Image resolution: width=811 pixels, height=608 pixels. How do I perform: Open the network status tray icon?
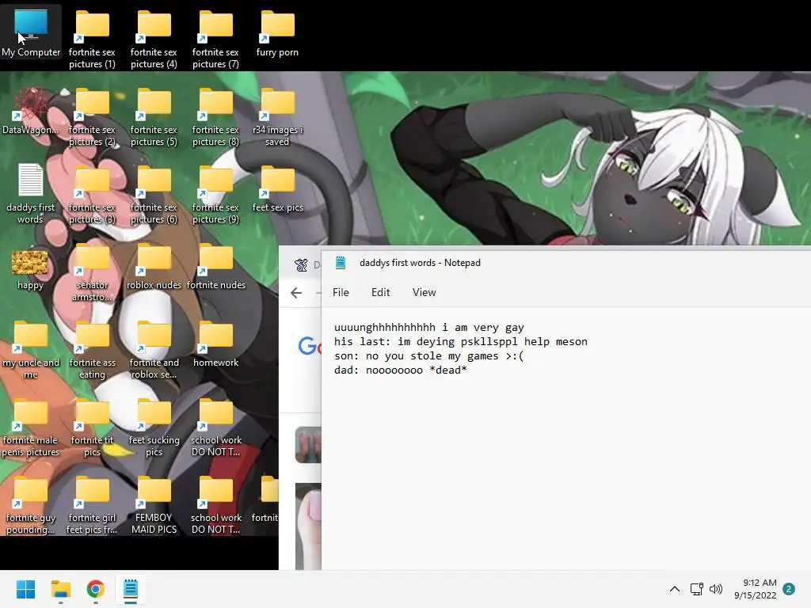(696, 589)
